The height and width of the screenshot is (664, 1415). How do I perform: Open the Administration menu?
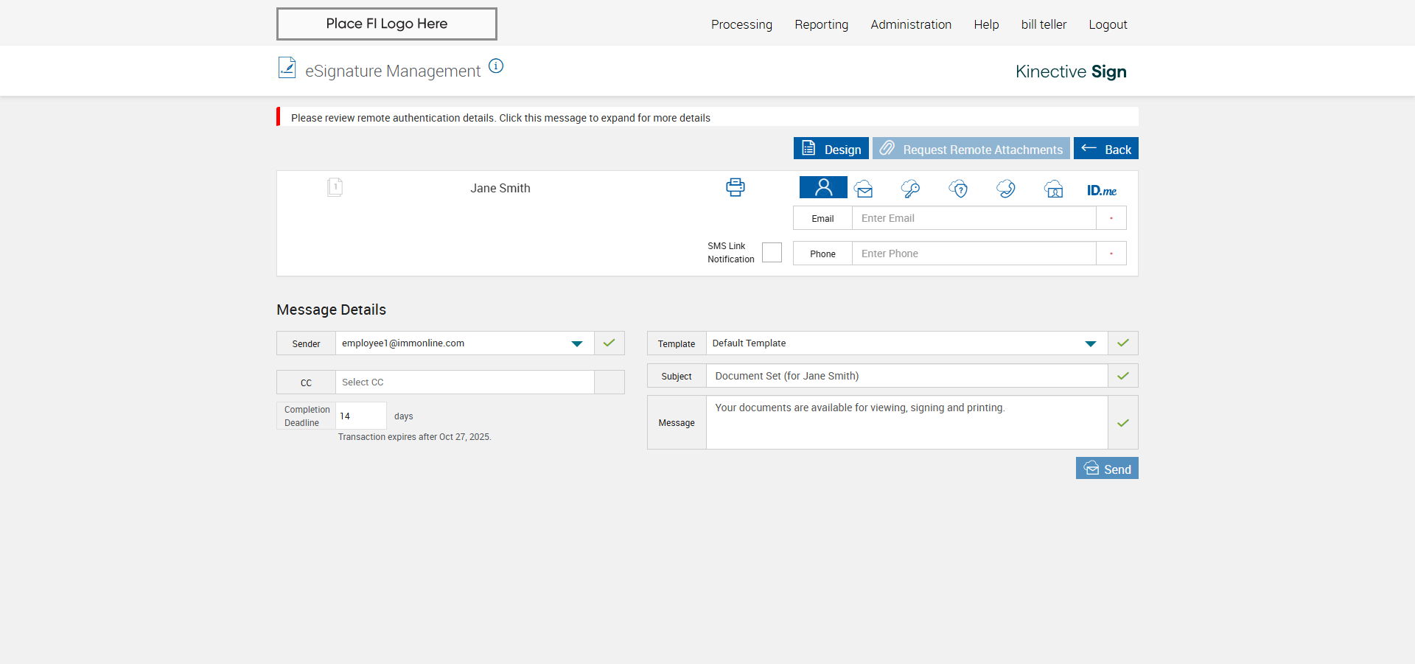(x=911, y=24)
